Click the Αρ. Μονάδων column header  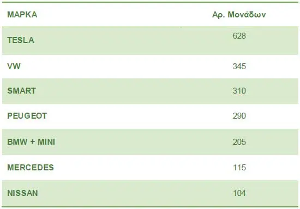coord(239,15)
